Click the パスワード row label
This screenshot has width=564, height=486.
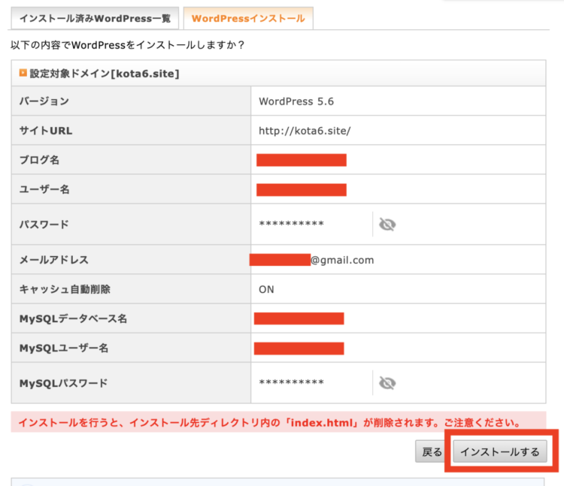(44, 225)
